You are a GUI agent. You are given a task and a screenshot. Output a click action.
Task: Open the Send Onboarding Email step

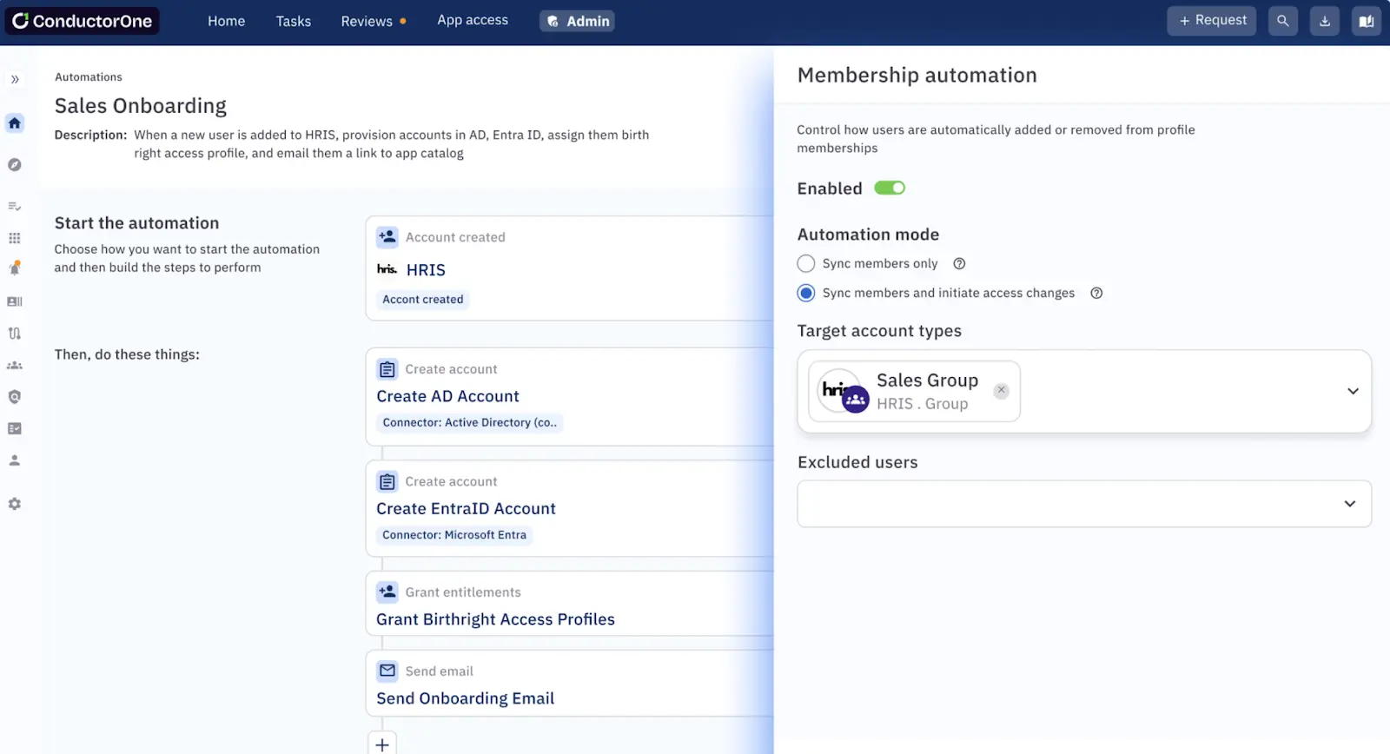coord(465,698)
